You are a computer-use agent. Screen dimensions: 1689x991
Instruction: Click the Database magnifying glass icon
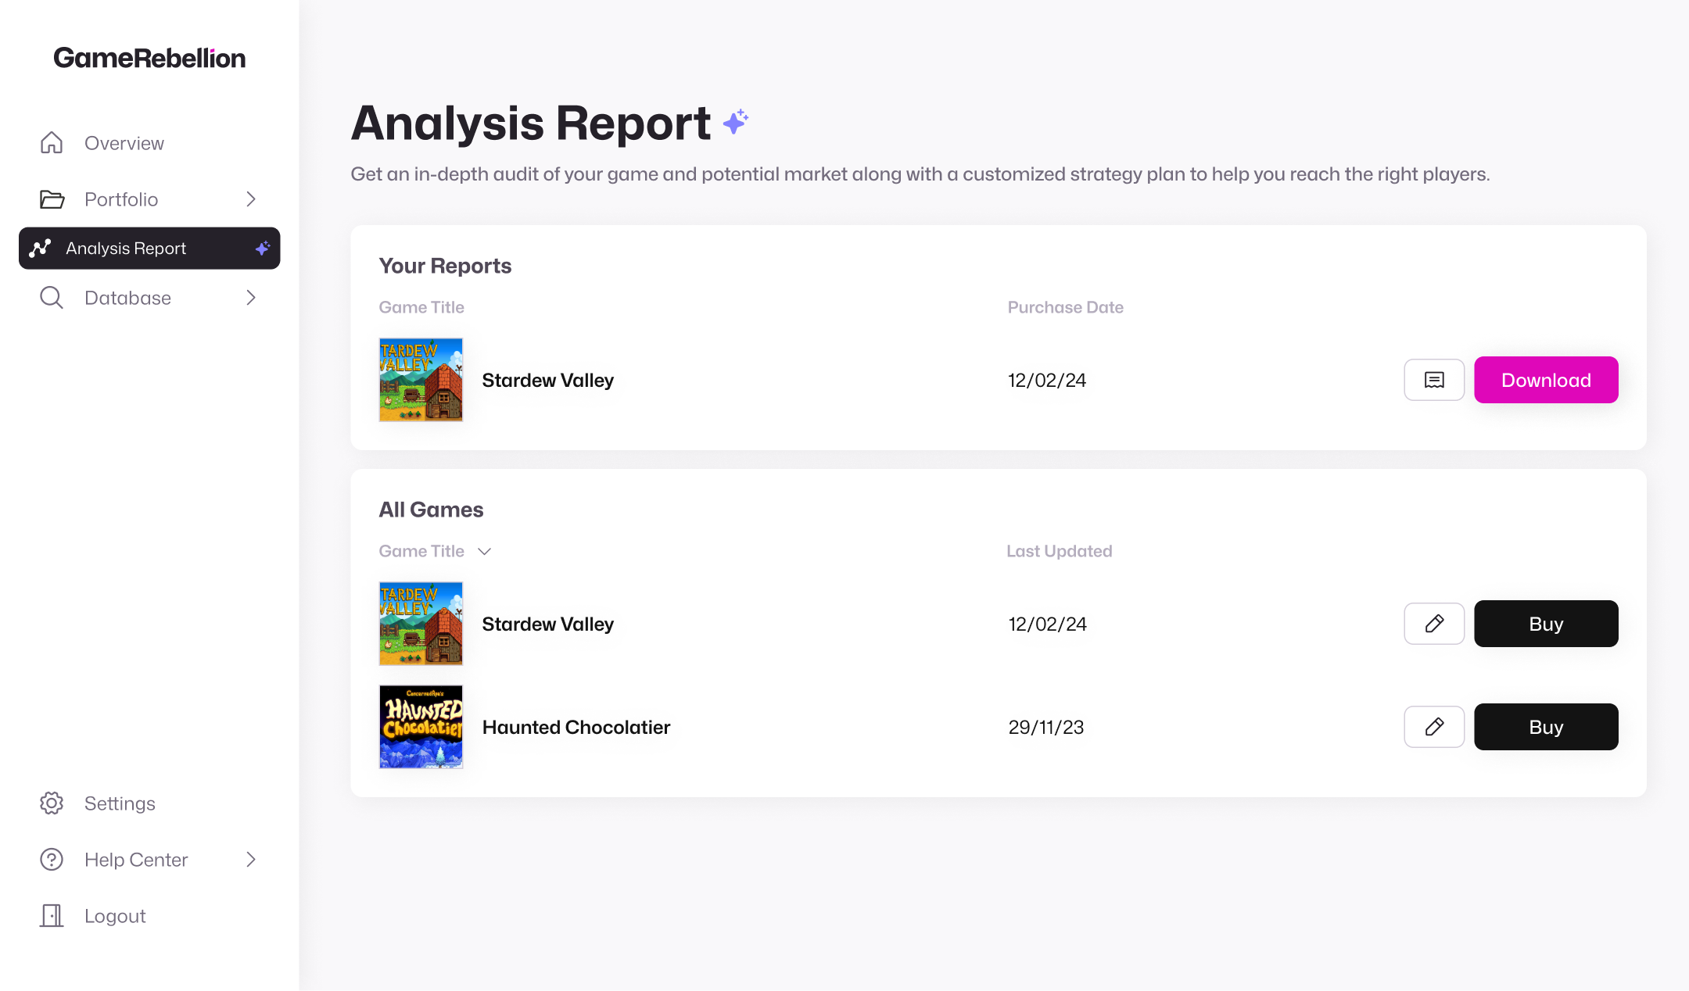pos(51,297)
